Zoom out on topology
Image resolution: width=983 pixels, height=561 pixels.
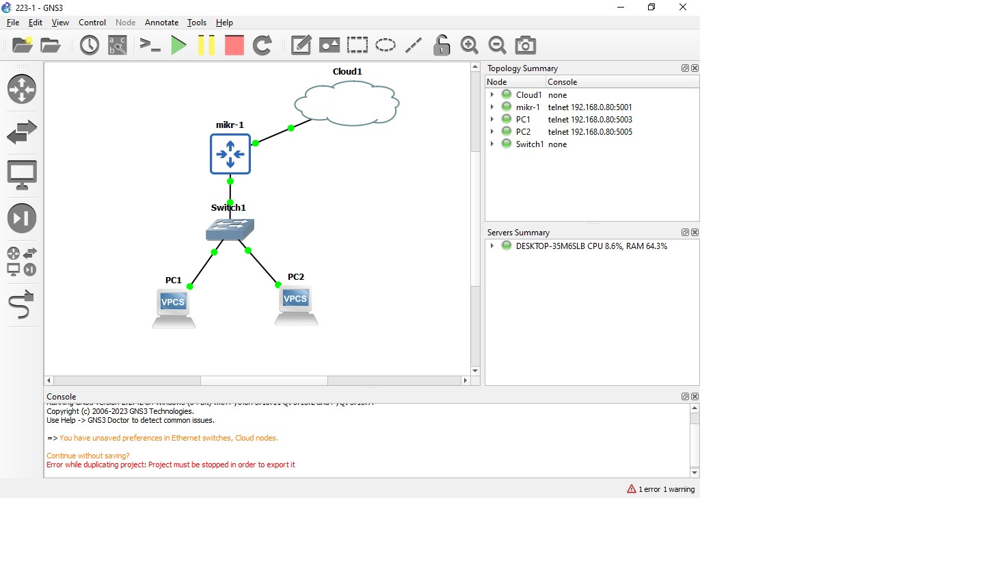(x=497, y=45)
